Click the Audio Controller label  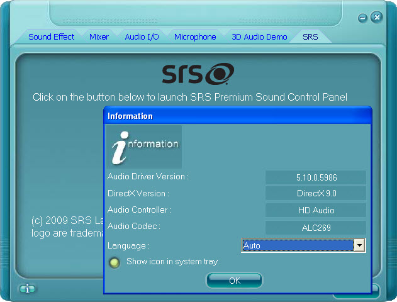[139, 210]
